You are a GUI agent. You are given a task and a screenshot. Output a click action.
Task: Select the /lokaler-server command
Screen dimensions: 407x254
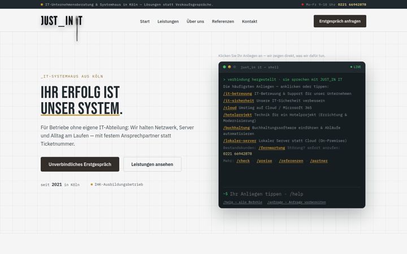tap(240, 141)
